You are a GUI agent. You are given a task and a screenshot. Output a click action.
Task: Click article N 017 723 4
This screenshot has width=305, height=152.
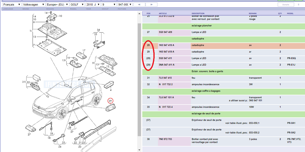pyautogui.click(x=166, y=107)
